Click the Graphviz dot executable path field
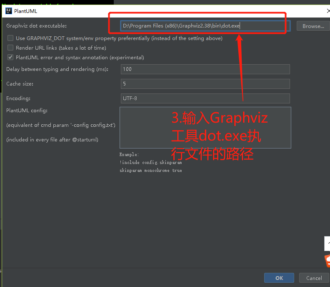The width and height of the screenshot is (330, 287). 205,26
